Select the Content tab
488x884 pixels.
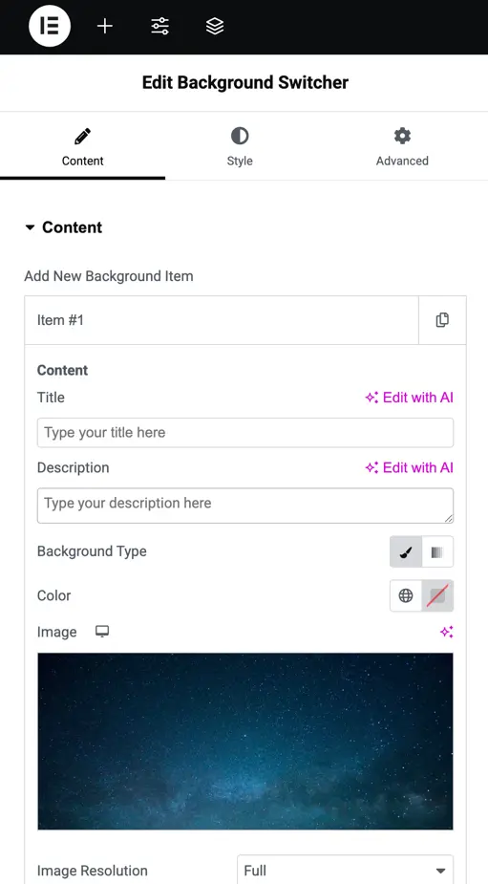coord(83,146)
